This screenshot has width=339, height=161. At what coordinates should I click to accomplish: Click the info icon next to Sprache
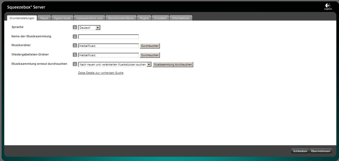75,27
